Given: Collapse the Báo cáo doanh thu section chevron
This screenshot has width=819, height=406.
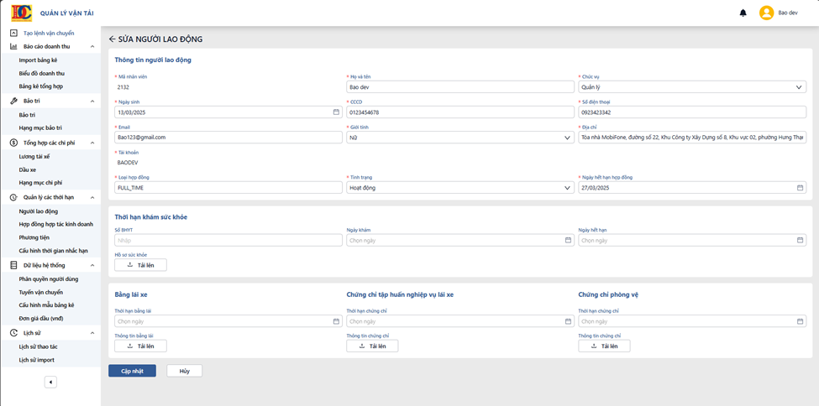Looking at the screenshot, I should pyautogui.click(x=92, y=46).
